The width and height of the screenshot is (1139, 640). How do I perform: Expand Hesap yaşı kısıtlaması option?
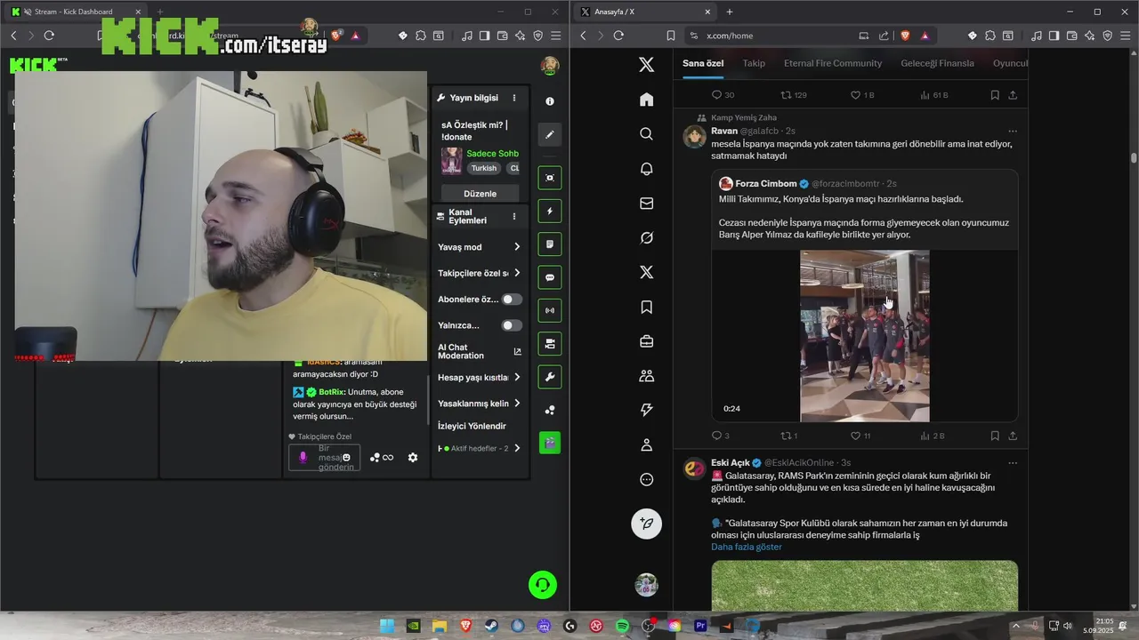(480, 378)
